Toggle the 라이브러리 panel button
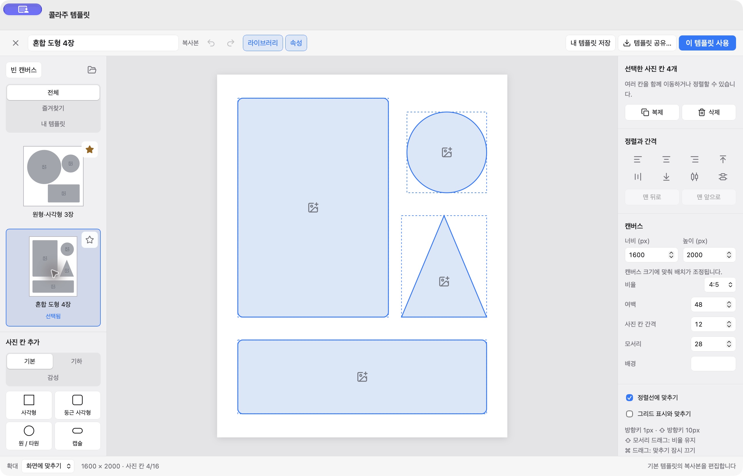The height and width of the screenshot is (476, 743). [x=263, y=43]
